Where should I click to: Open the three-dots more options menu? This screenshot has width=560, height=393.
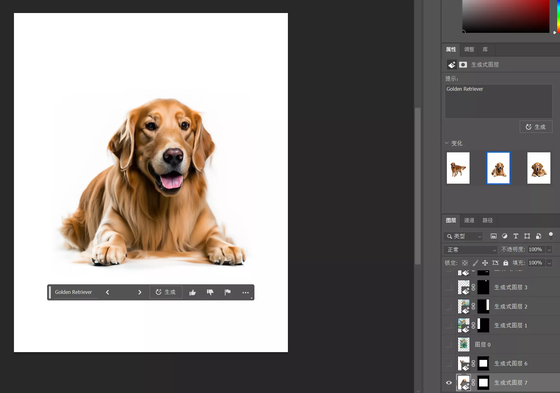[x=245, y=292]
